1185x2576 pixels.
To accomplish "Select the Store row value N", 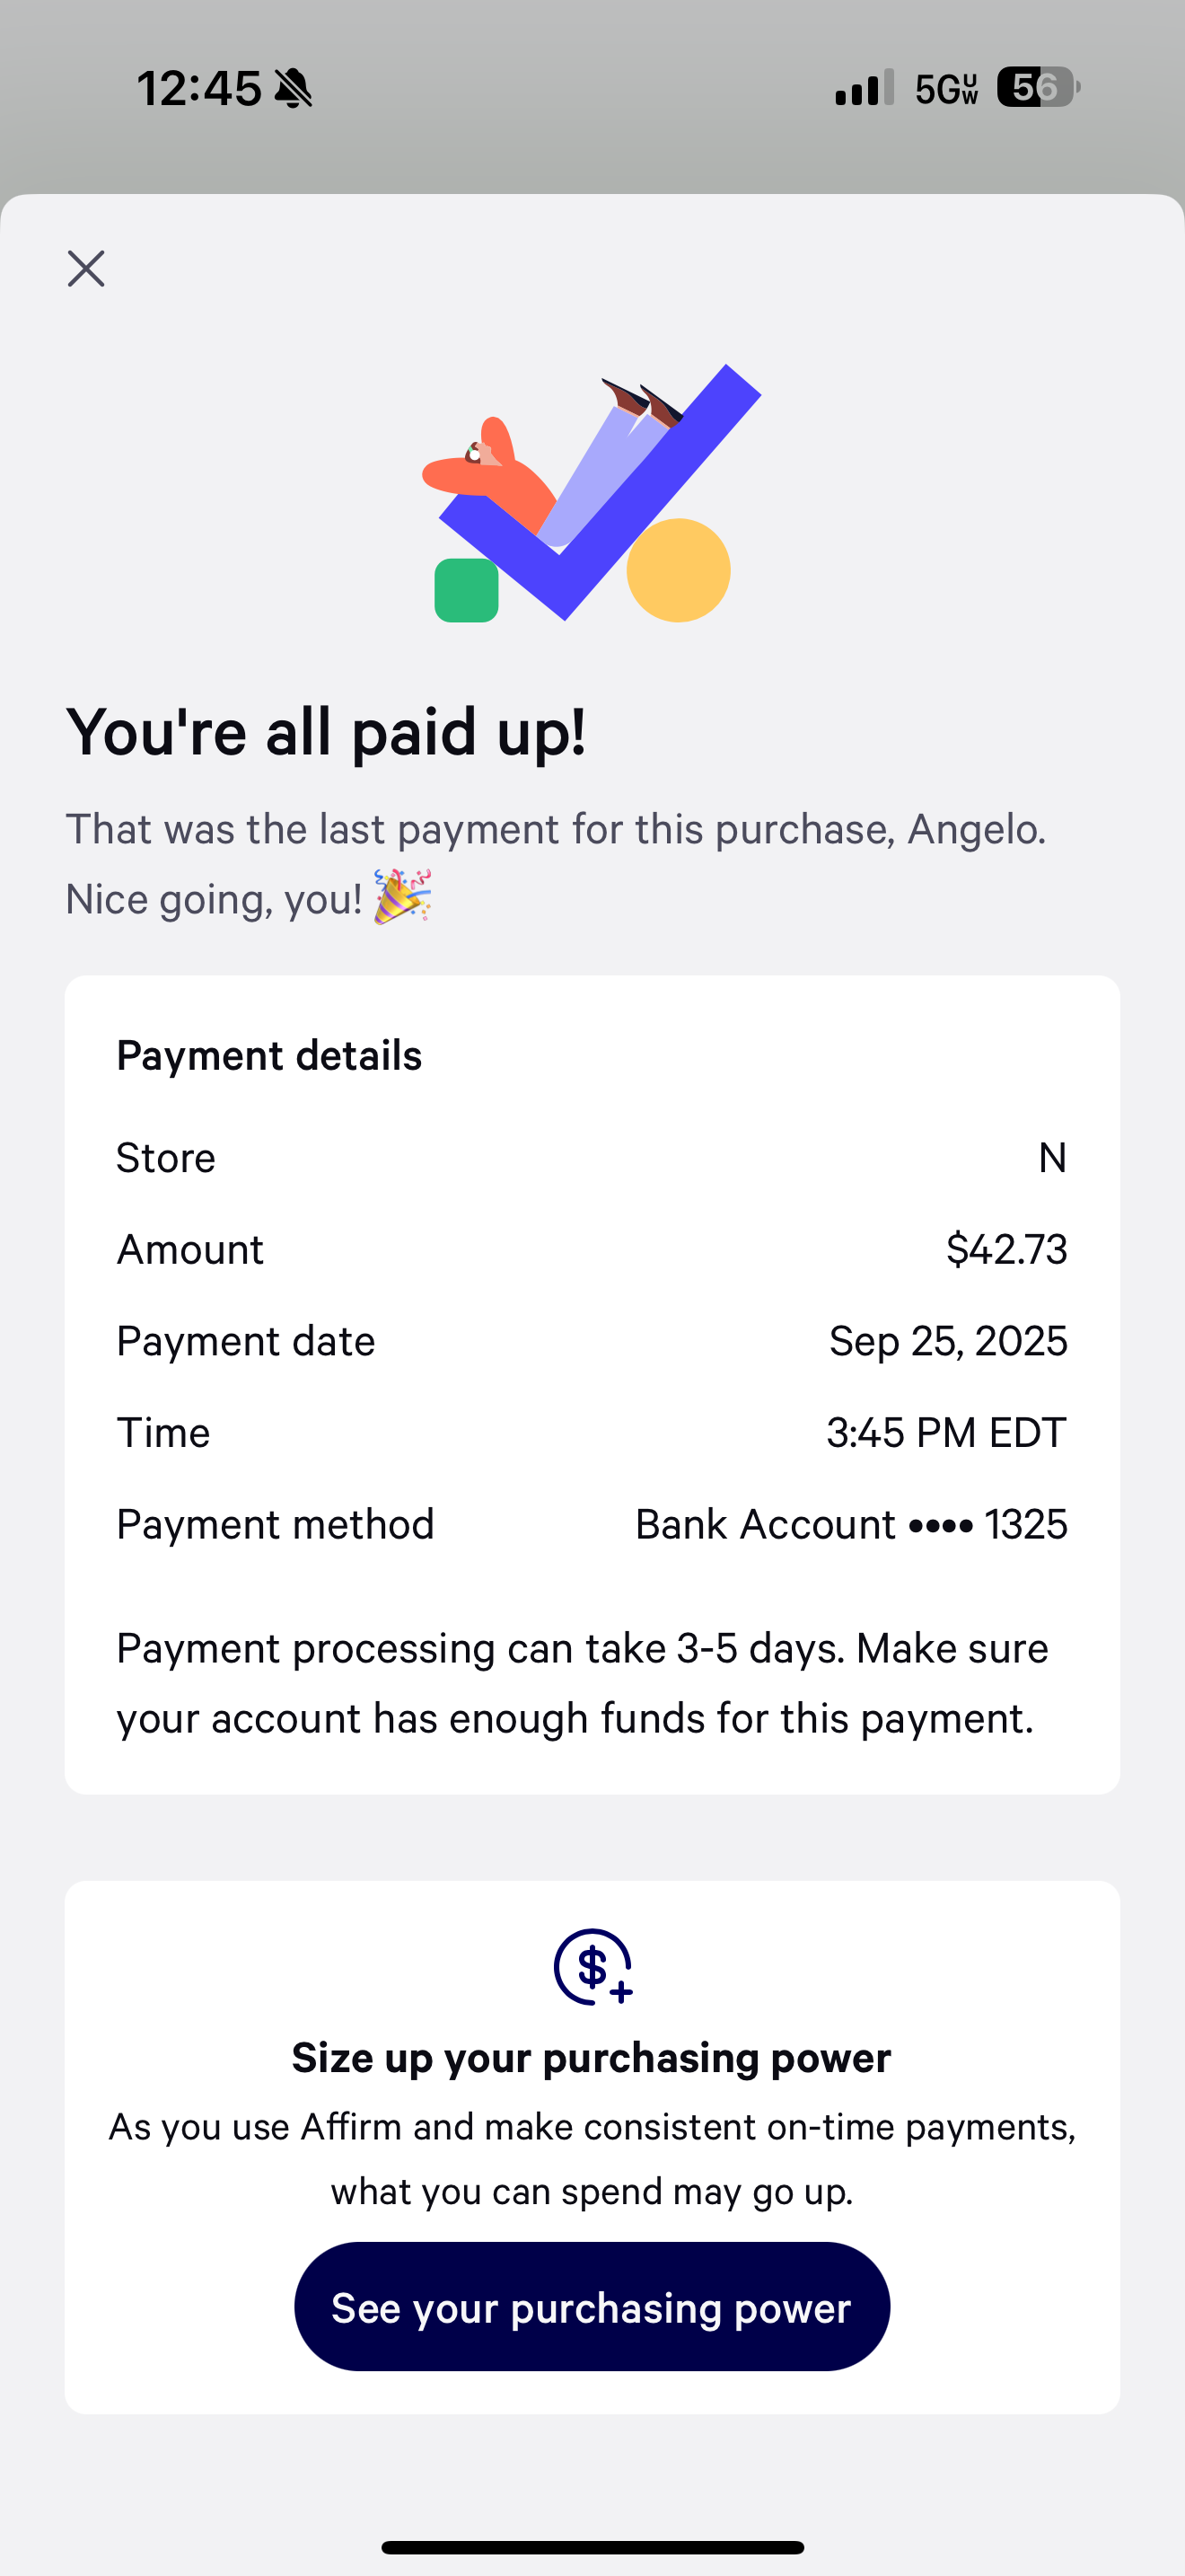I will [1052, 1158].
